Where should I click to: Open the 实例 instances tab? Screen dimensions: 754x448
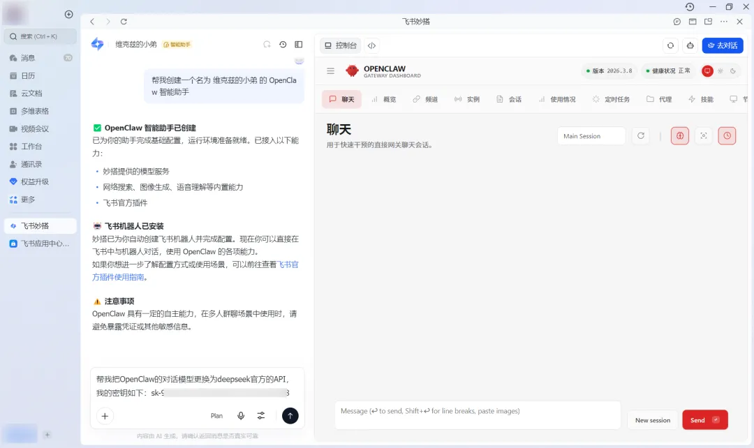tap(467, 99)
